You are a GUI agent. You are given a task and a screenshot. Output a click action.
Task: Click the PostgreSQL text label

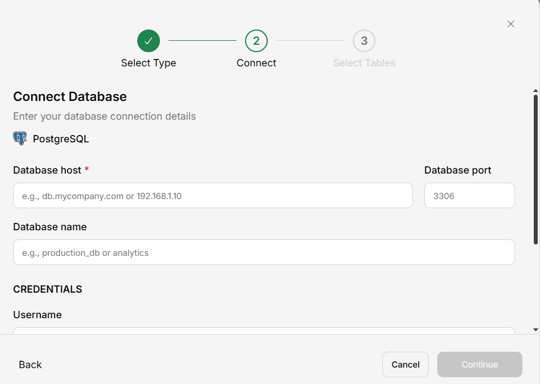(x=61, y=139)
